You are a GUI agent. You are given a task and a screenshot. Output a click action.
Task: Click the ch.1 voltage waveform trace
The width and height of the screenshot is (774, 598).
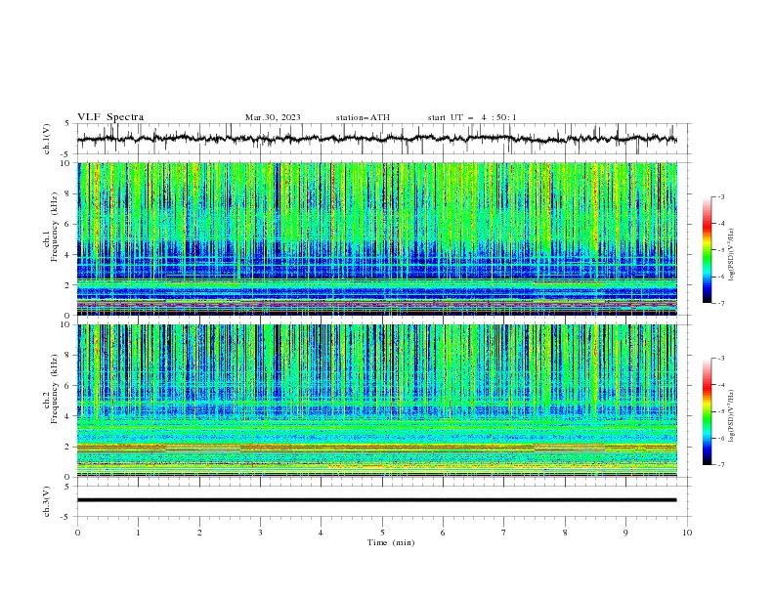[x=376, y=139]
